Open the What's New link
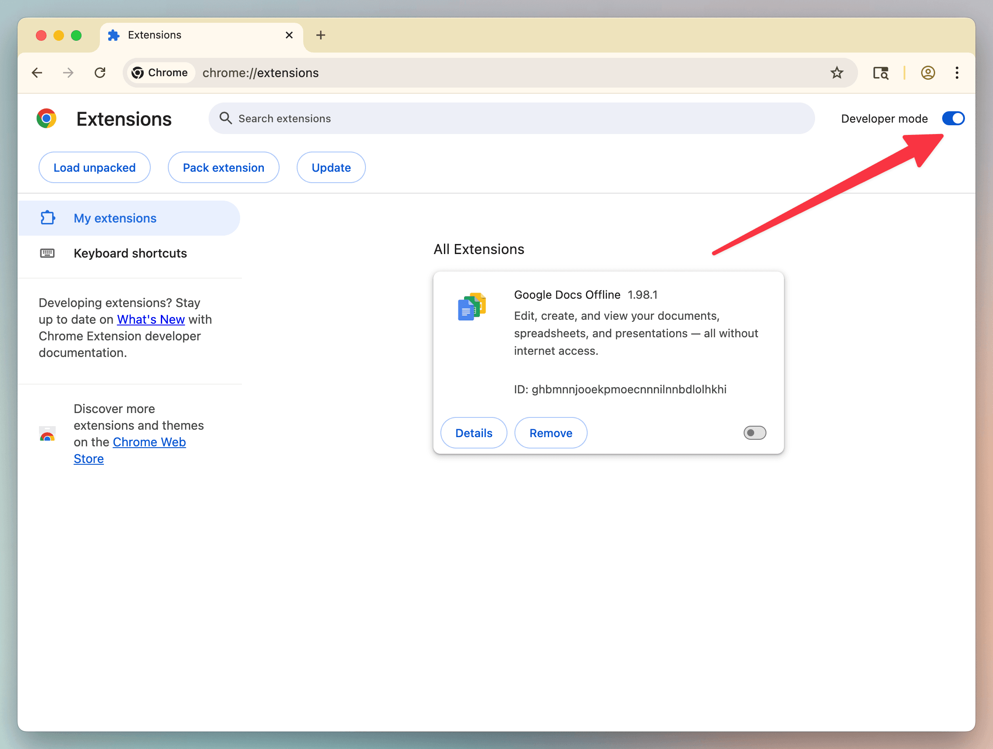 click(151, 319)
